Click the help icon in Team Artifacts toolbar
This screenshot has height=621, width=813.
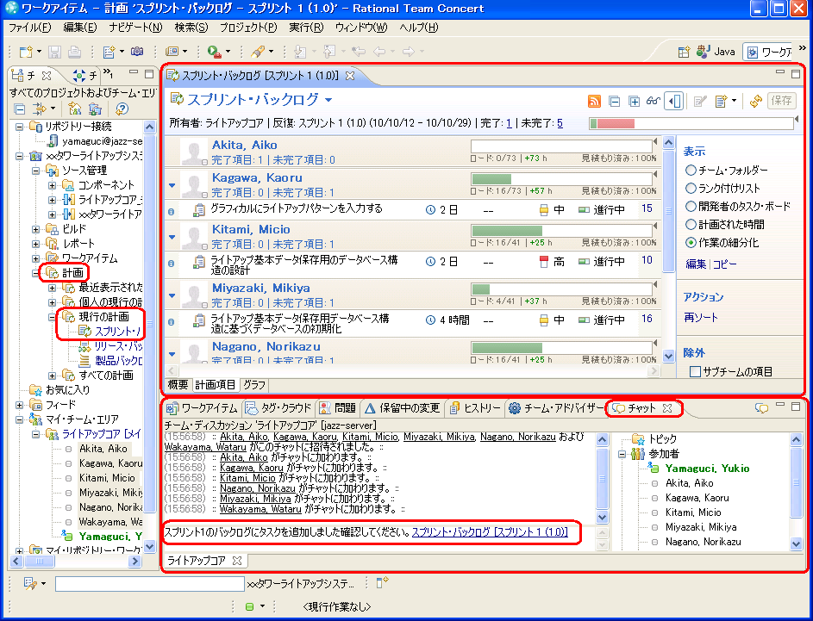(x=122, y=109)
